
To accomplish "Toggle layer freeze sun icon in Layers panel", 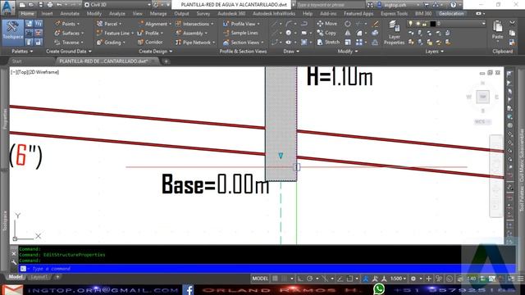I will coord(418,24).
